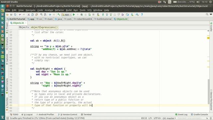Screen dimensions: 213x120
Task: Click the Paste toolbar icon
Action: (36, 15)
